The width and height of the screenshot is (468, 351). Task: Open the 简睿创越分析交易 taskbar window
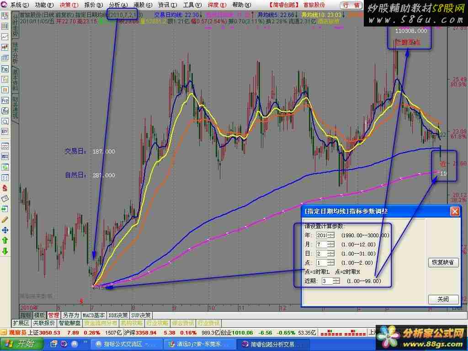pyautogui.click(x=272, y=344)
